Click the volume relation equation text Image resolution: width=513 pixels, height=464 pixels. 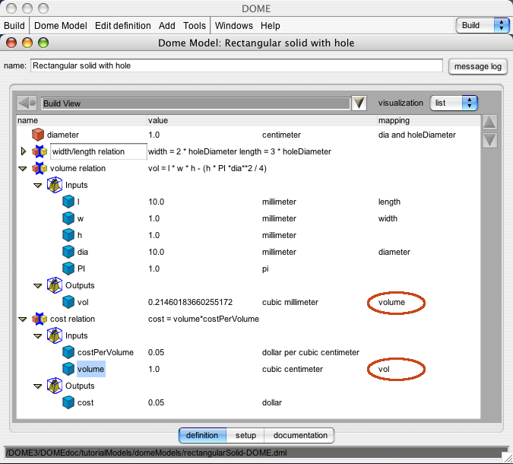pos(207,168)
